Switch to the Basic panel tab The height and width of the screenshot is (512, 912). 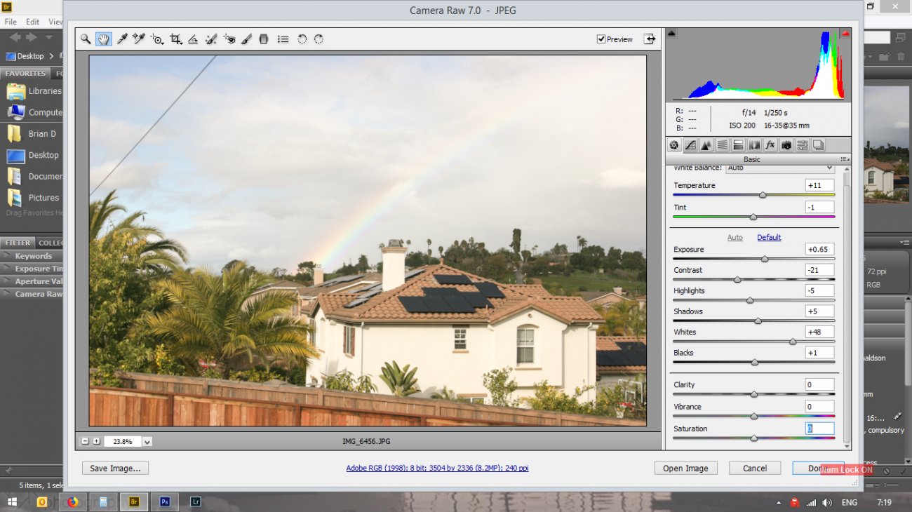[674, 145]
